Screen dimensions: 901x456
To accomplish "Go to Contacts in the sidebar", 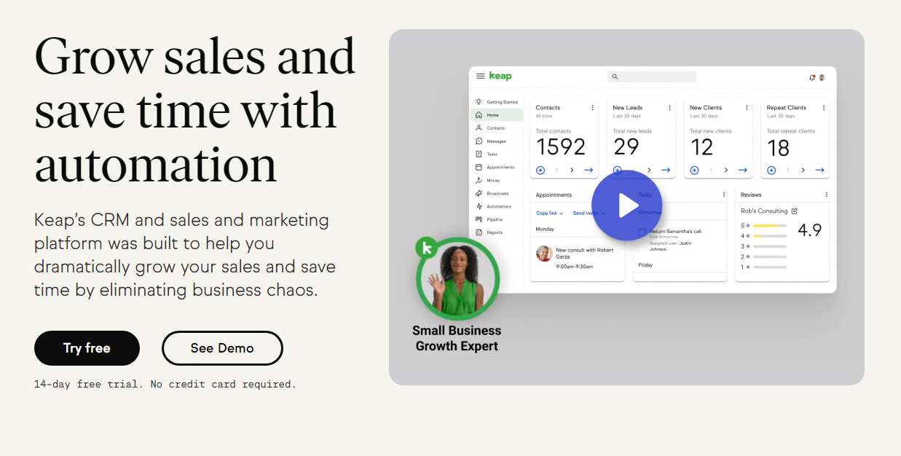I will click(x=497, y=128).
